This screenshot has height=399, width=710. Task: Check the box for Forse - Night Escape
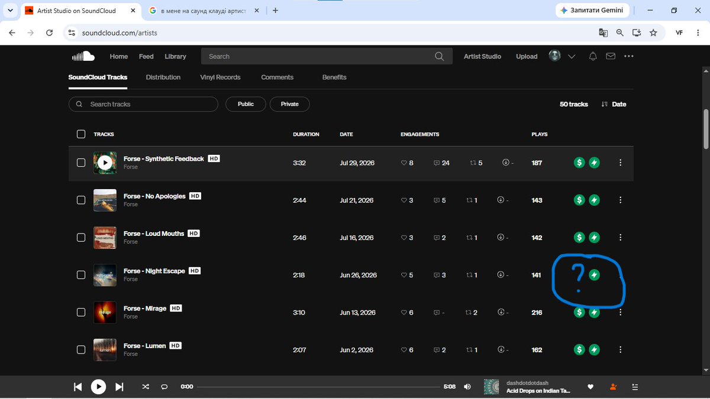coord(81,275)
